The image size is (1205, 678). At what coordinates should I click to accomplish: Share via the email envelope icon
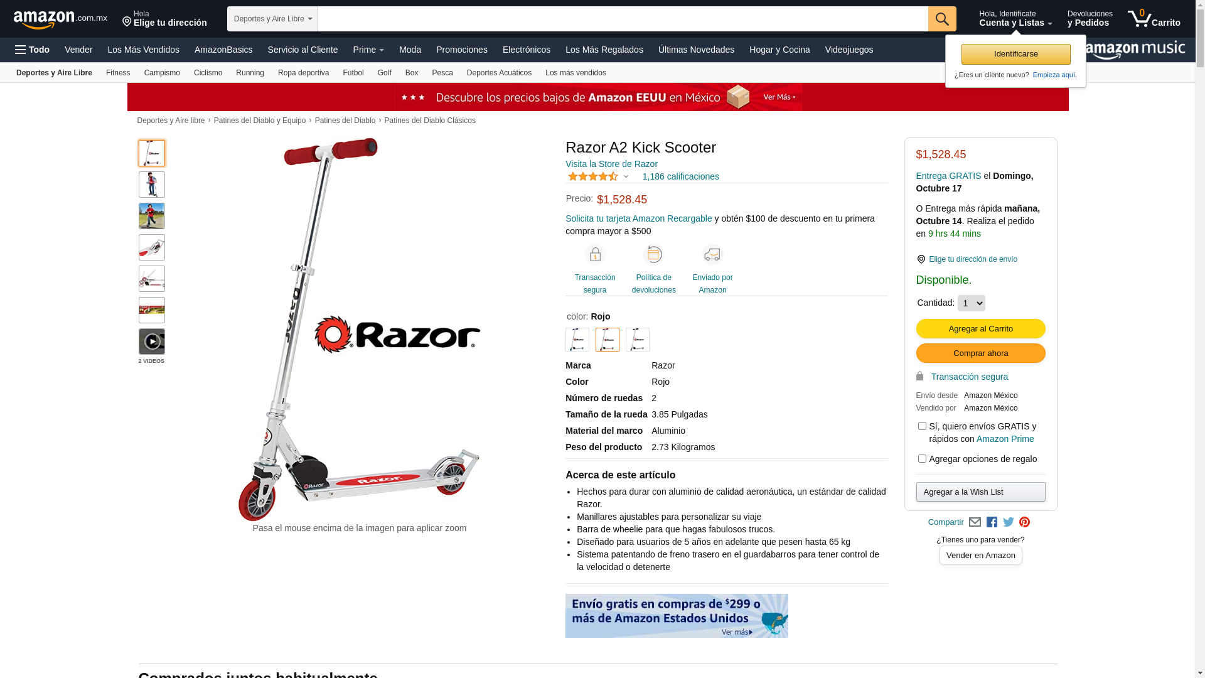(x=975, y=522)
